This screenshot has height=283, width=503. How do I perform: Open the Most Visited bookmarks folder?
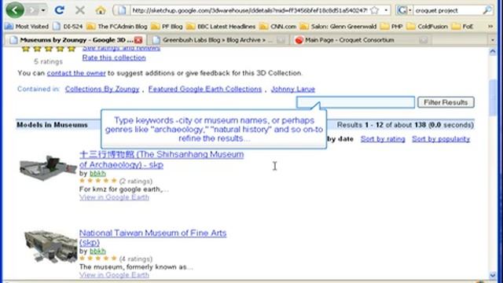point(27,26)
